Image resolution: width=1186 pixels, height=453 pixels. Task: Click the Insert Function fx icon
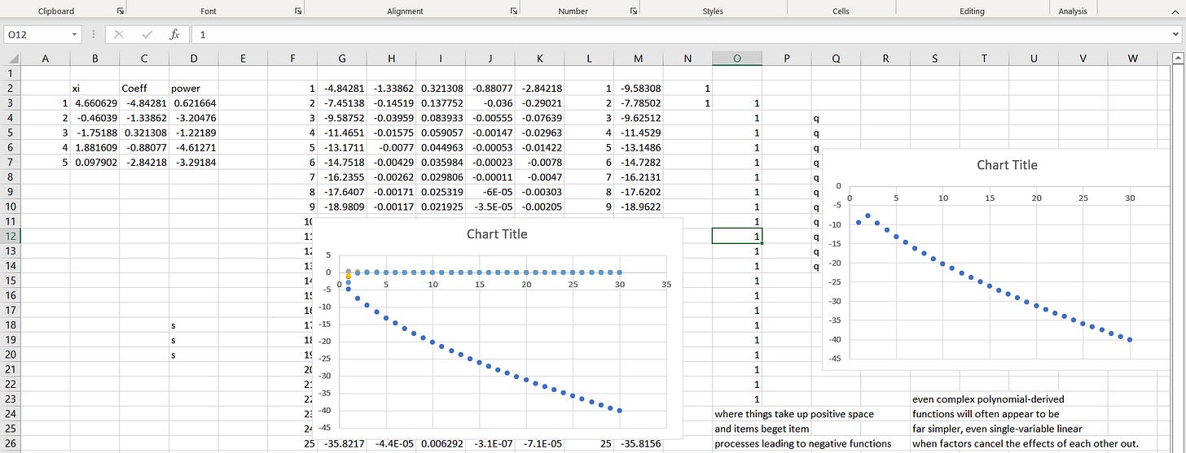click(x=174, y=35)
